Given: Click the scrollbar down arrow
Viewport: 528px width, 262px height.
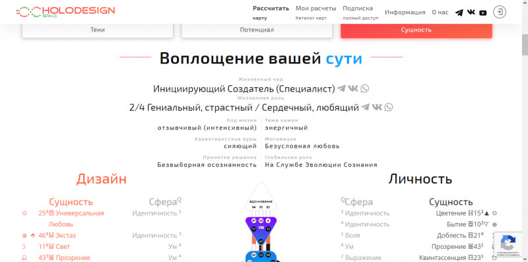Looking at the screenshot, I should coord(525,259).
